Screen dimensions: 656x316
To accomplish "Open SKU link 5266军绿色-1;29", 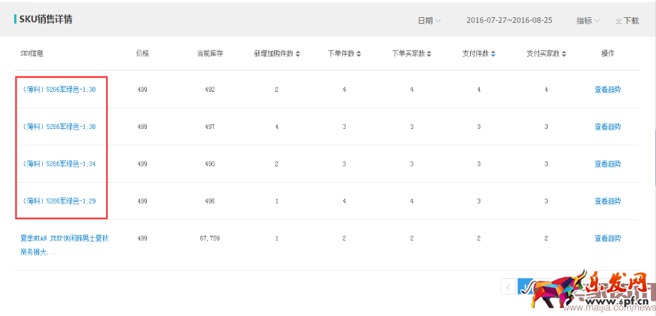I will (x=59, y=201).
